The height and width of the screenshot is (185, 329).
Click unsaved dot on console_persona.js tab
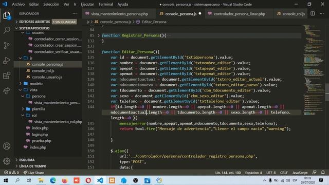[x=200, y=14]
